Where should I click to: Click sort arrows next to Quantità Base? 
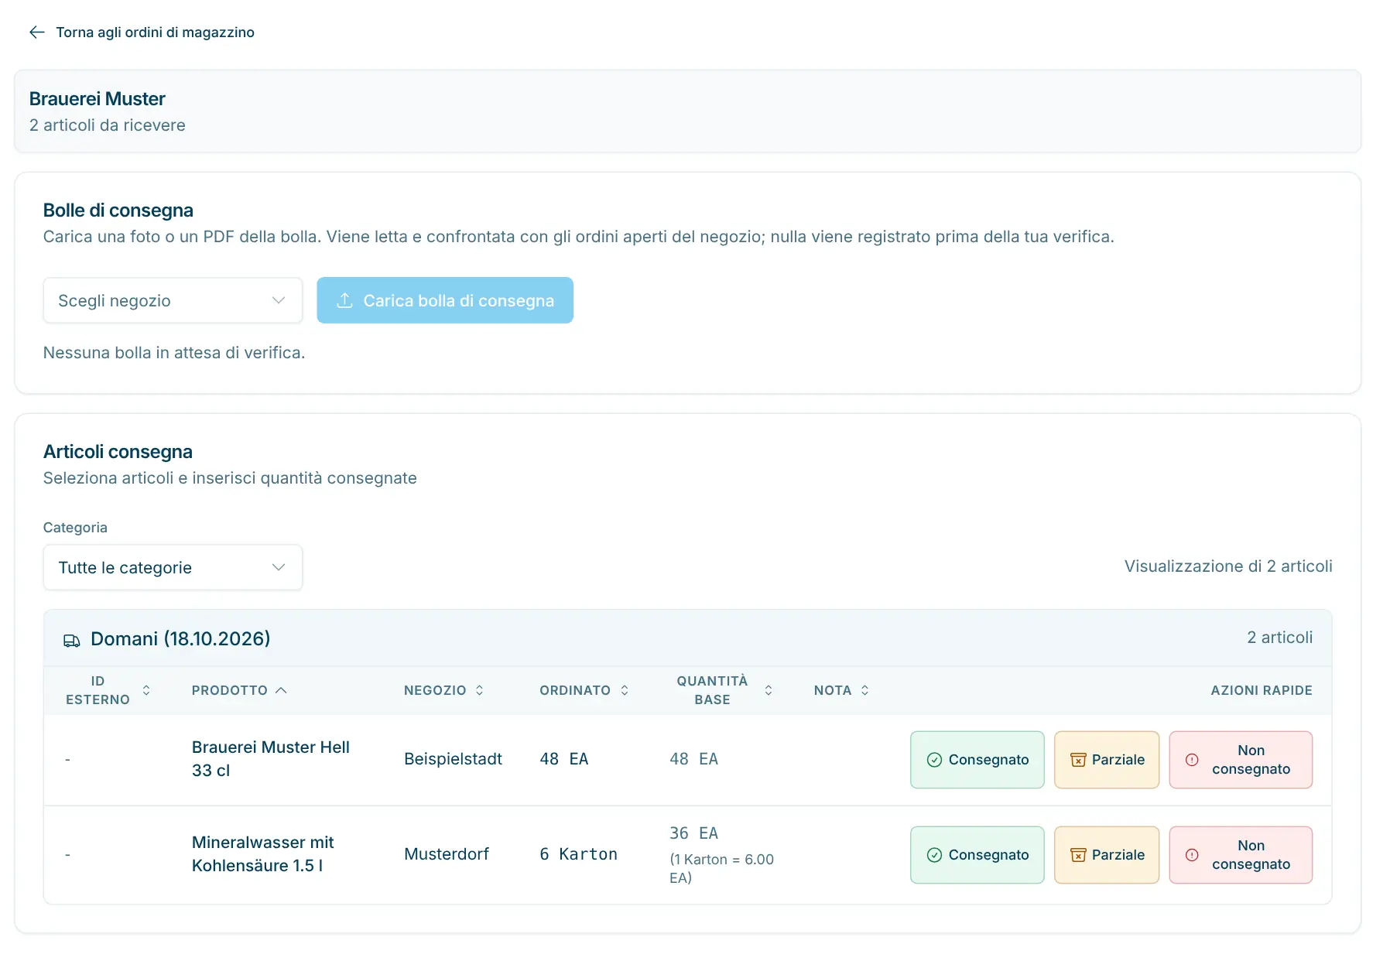coord(769,690)
